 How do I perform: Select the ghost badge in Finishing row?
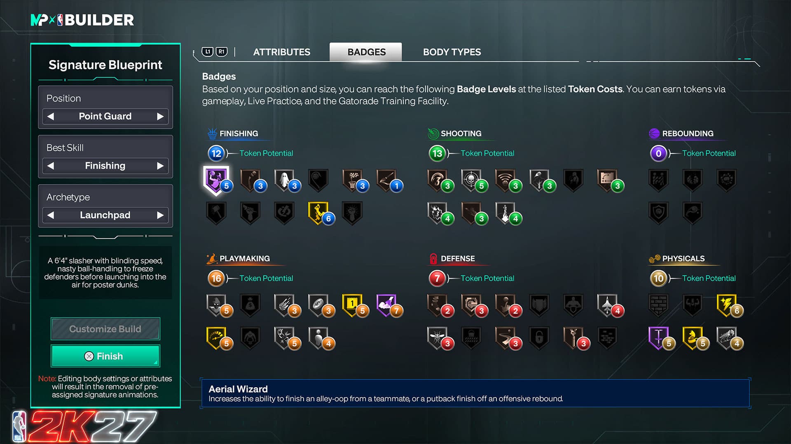point(284,180)
